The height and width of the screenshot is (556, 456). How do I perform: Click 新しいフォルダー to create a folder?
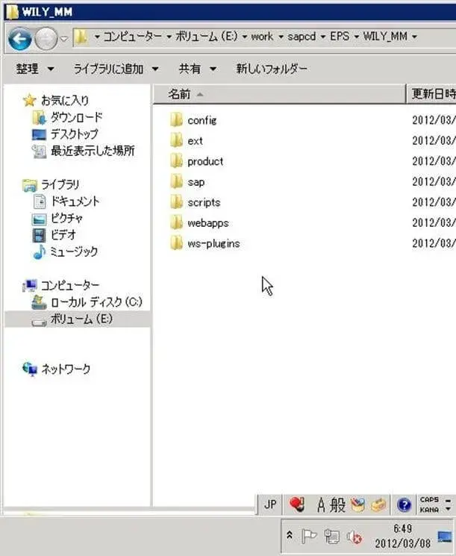point(272,69)
